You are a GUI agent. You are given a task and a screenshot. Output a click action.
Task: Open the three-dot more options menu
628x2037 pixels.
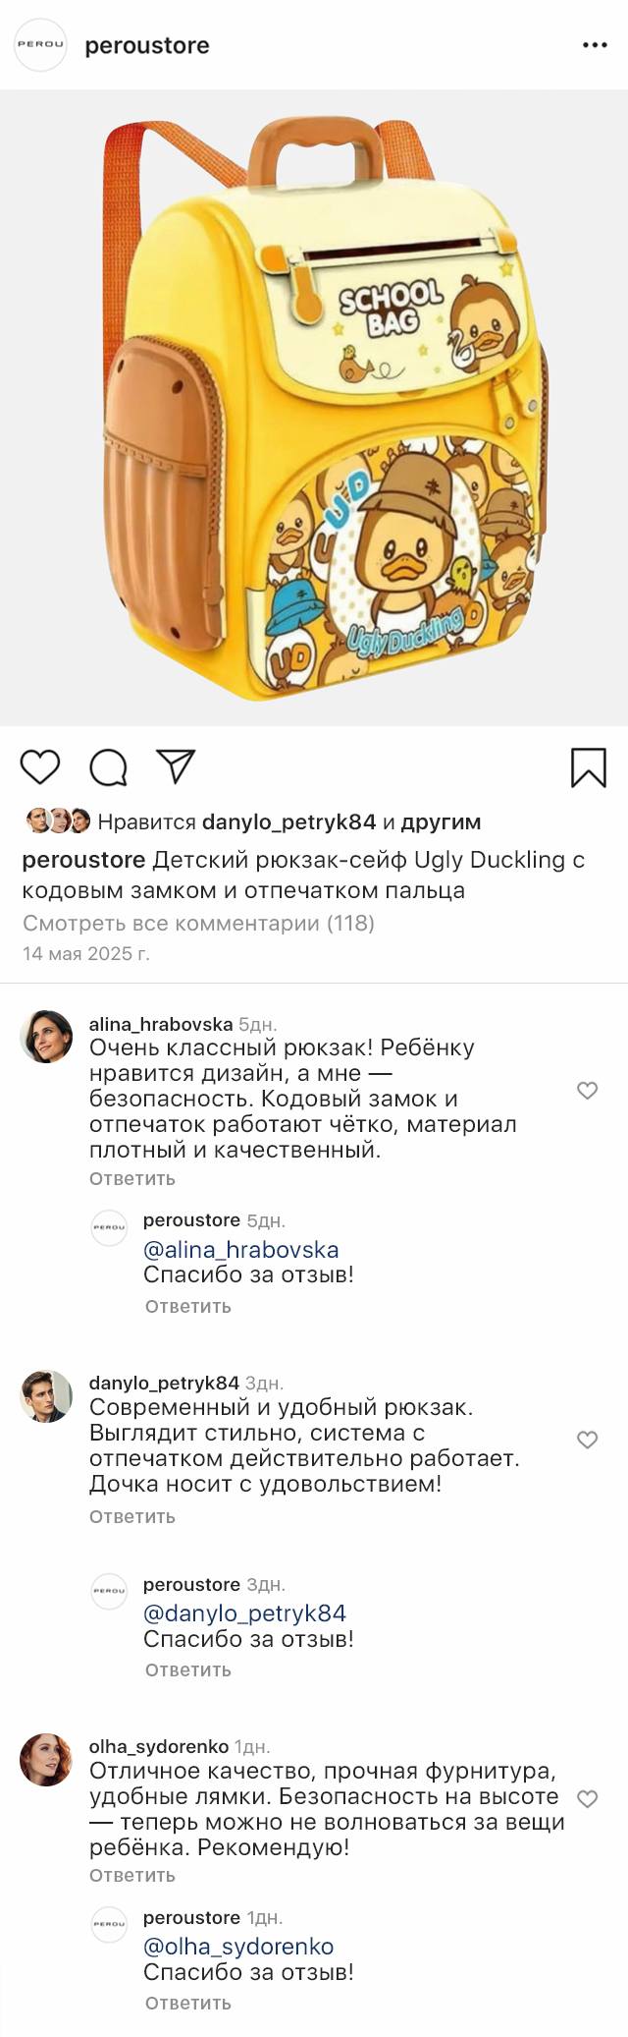(595, 45)
